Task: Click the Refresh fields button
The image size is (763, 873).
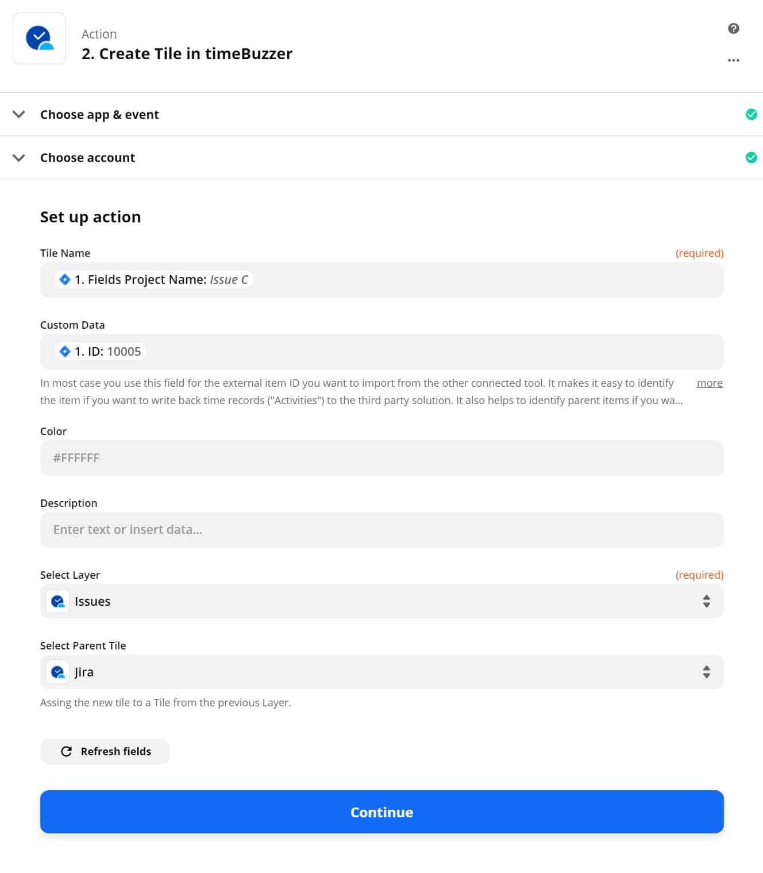Action: 105,751
